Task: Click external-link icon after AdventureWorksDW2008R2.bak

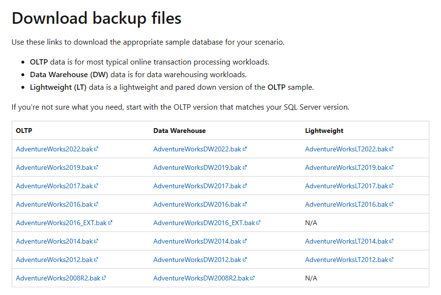Action: tap(253, 278)
